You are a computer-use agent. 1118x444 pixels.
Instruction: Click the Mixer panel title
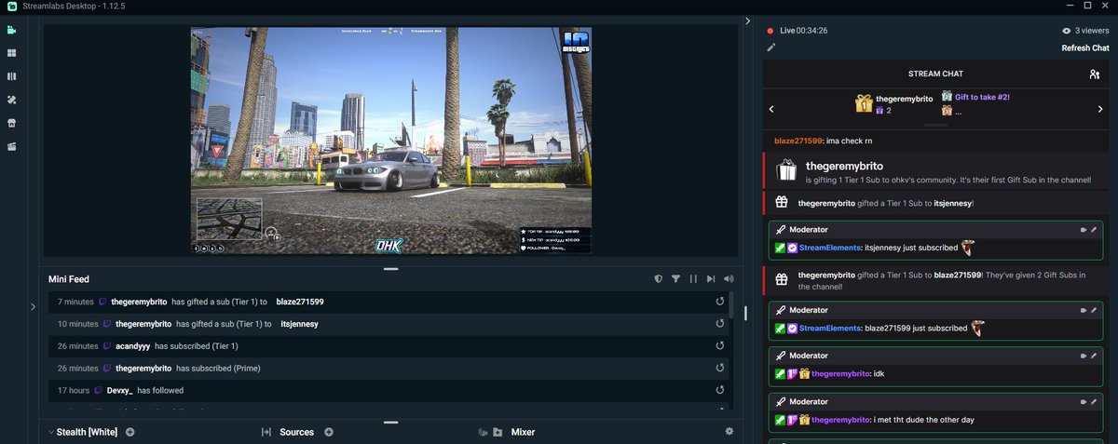tap(523, 432)
